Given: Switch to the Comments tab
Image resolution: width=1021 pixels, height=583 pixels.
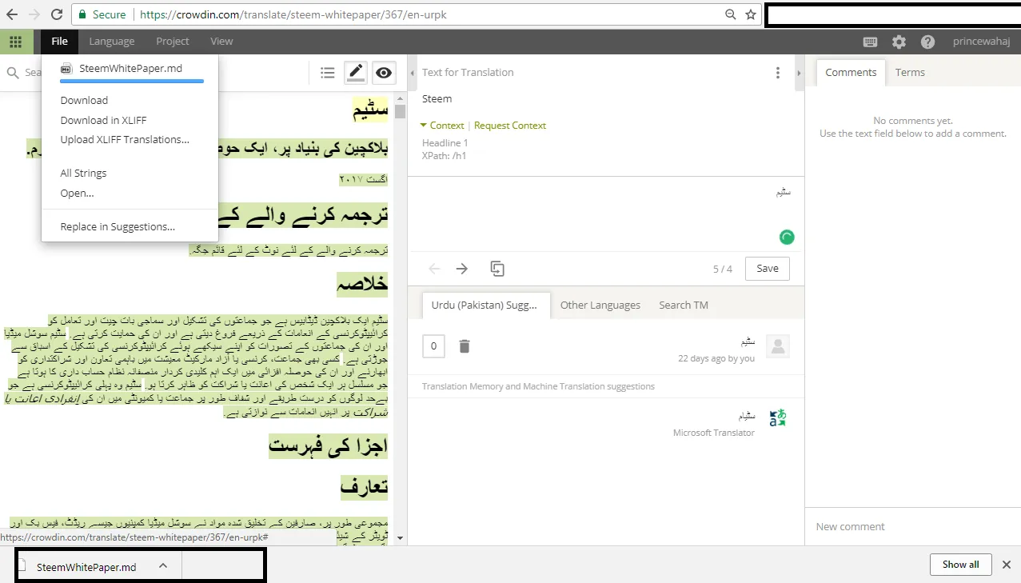Looking at the screenshot, I should click(x=851, y=72).
